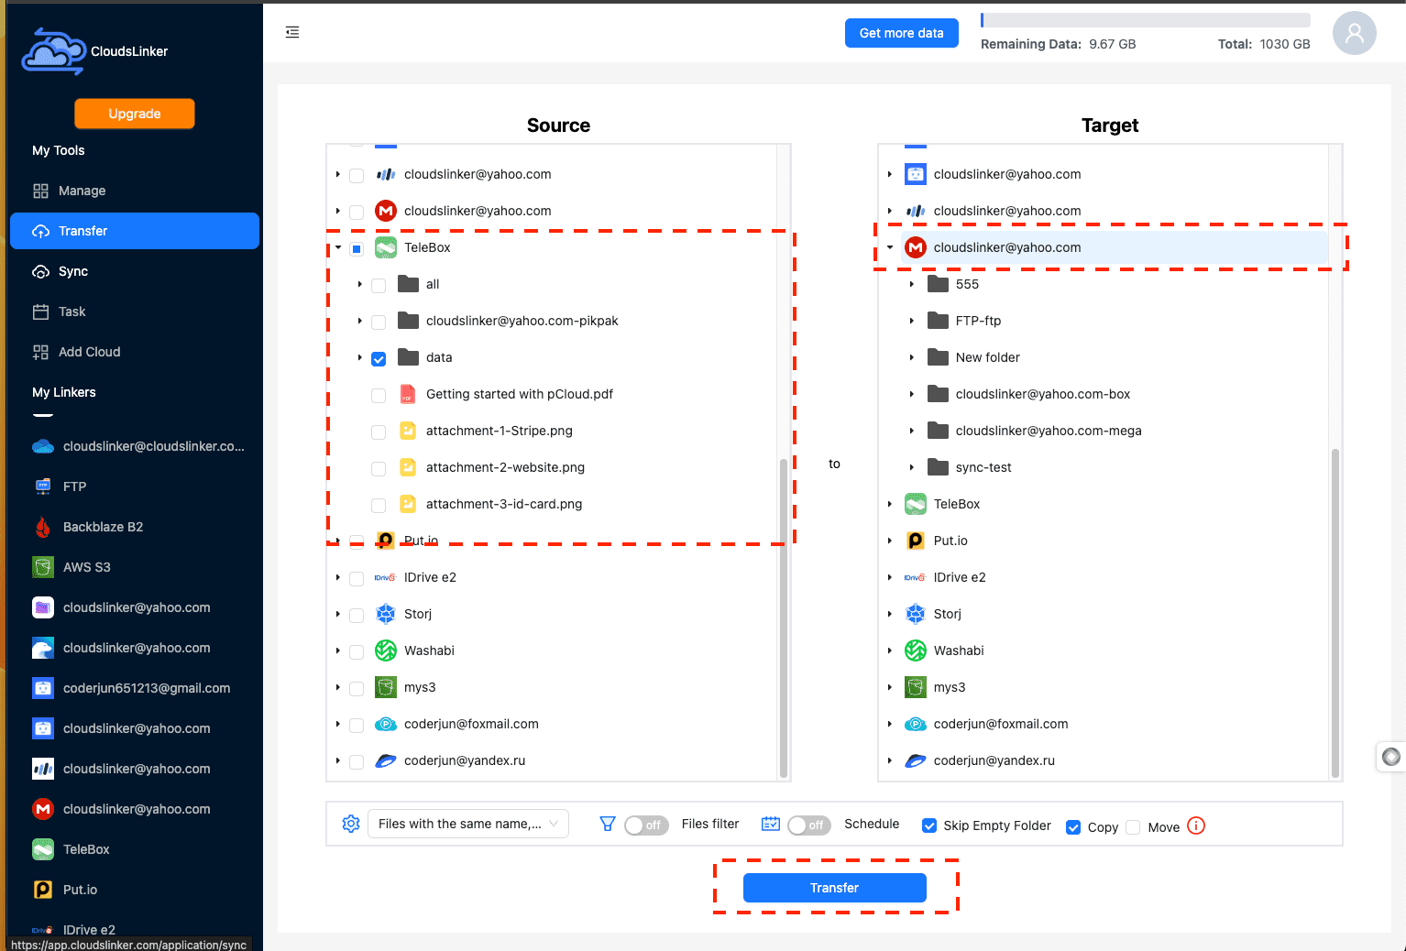Click the transfer settings gear icon
Image resolution: width=1406 pixels, height=951 pixels.
click(351, 824)
